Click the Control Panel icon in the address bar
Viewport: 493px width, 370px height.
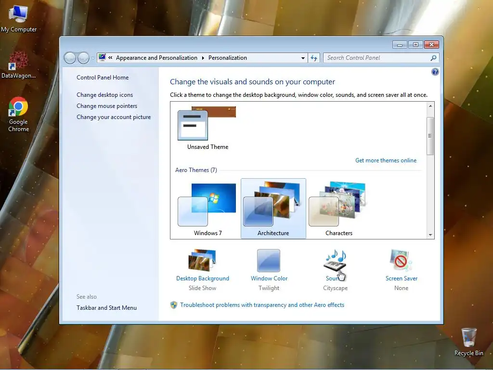[102, 58]
